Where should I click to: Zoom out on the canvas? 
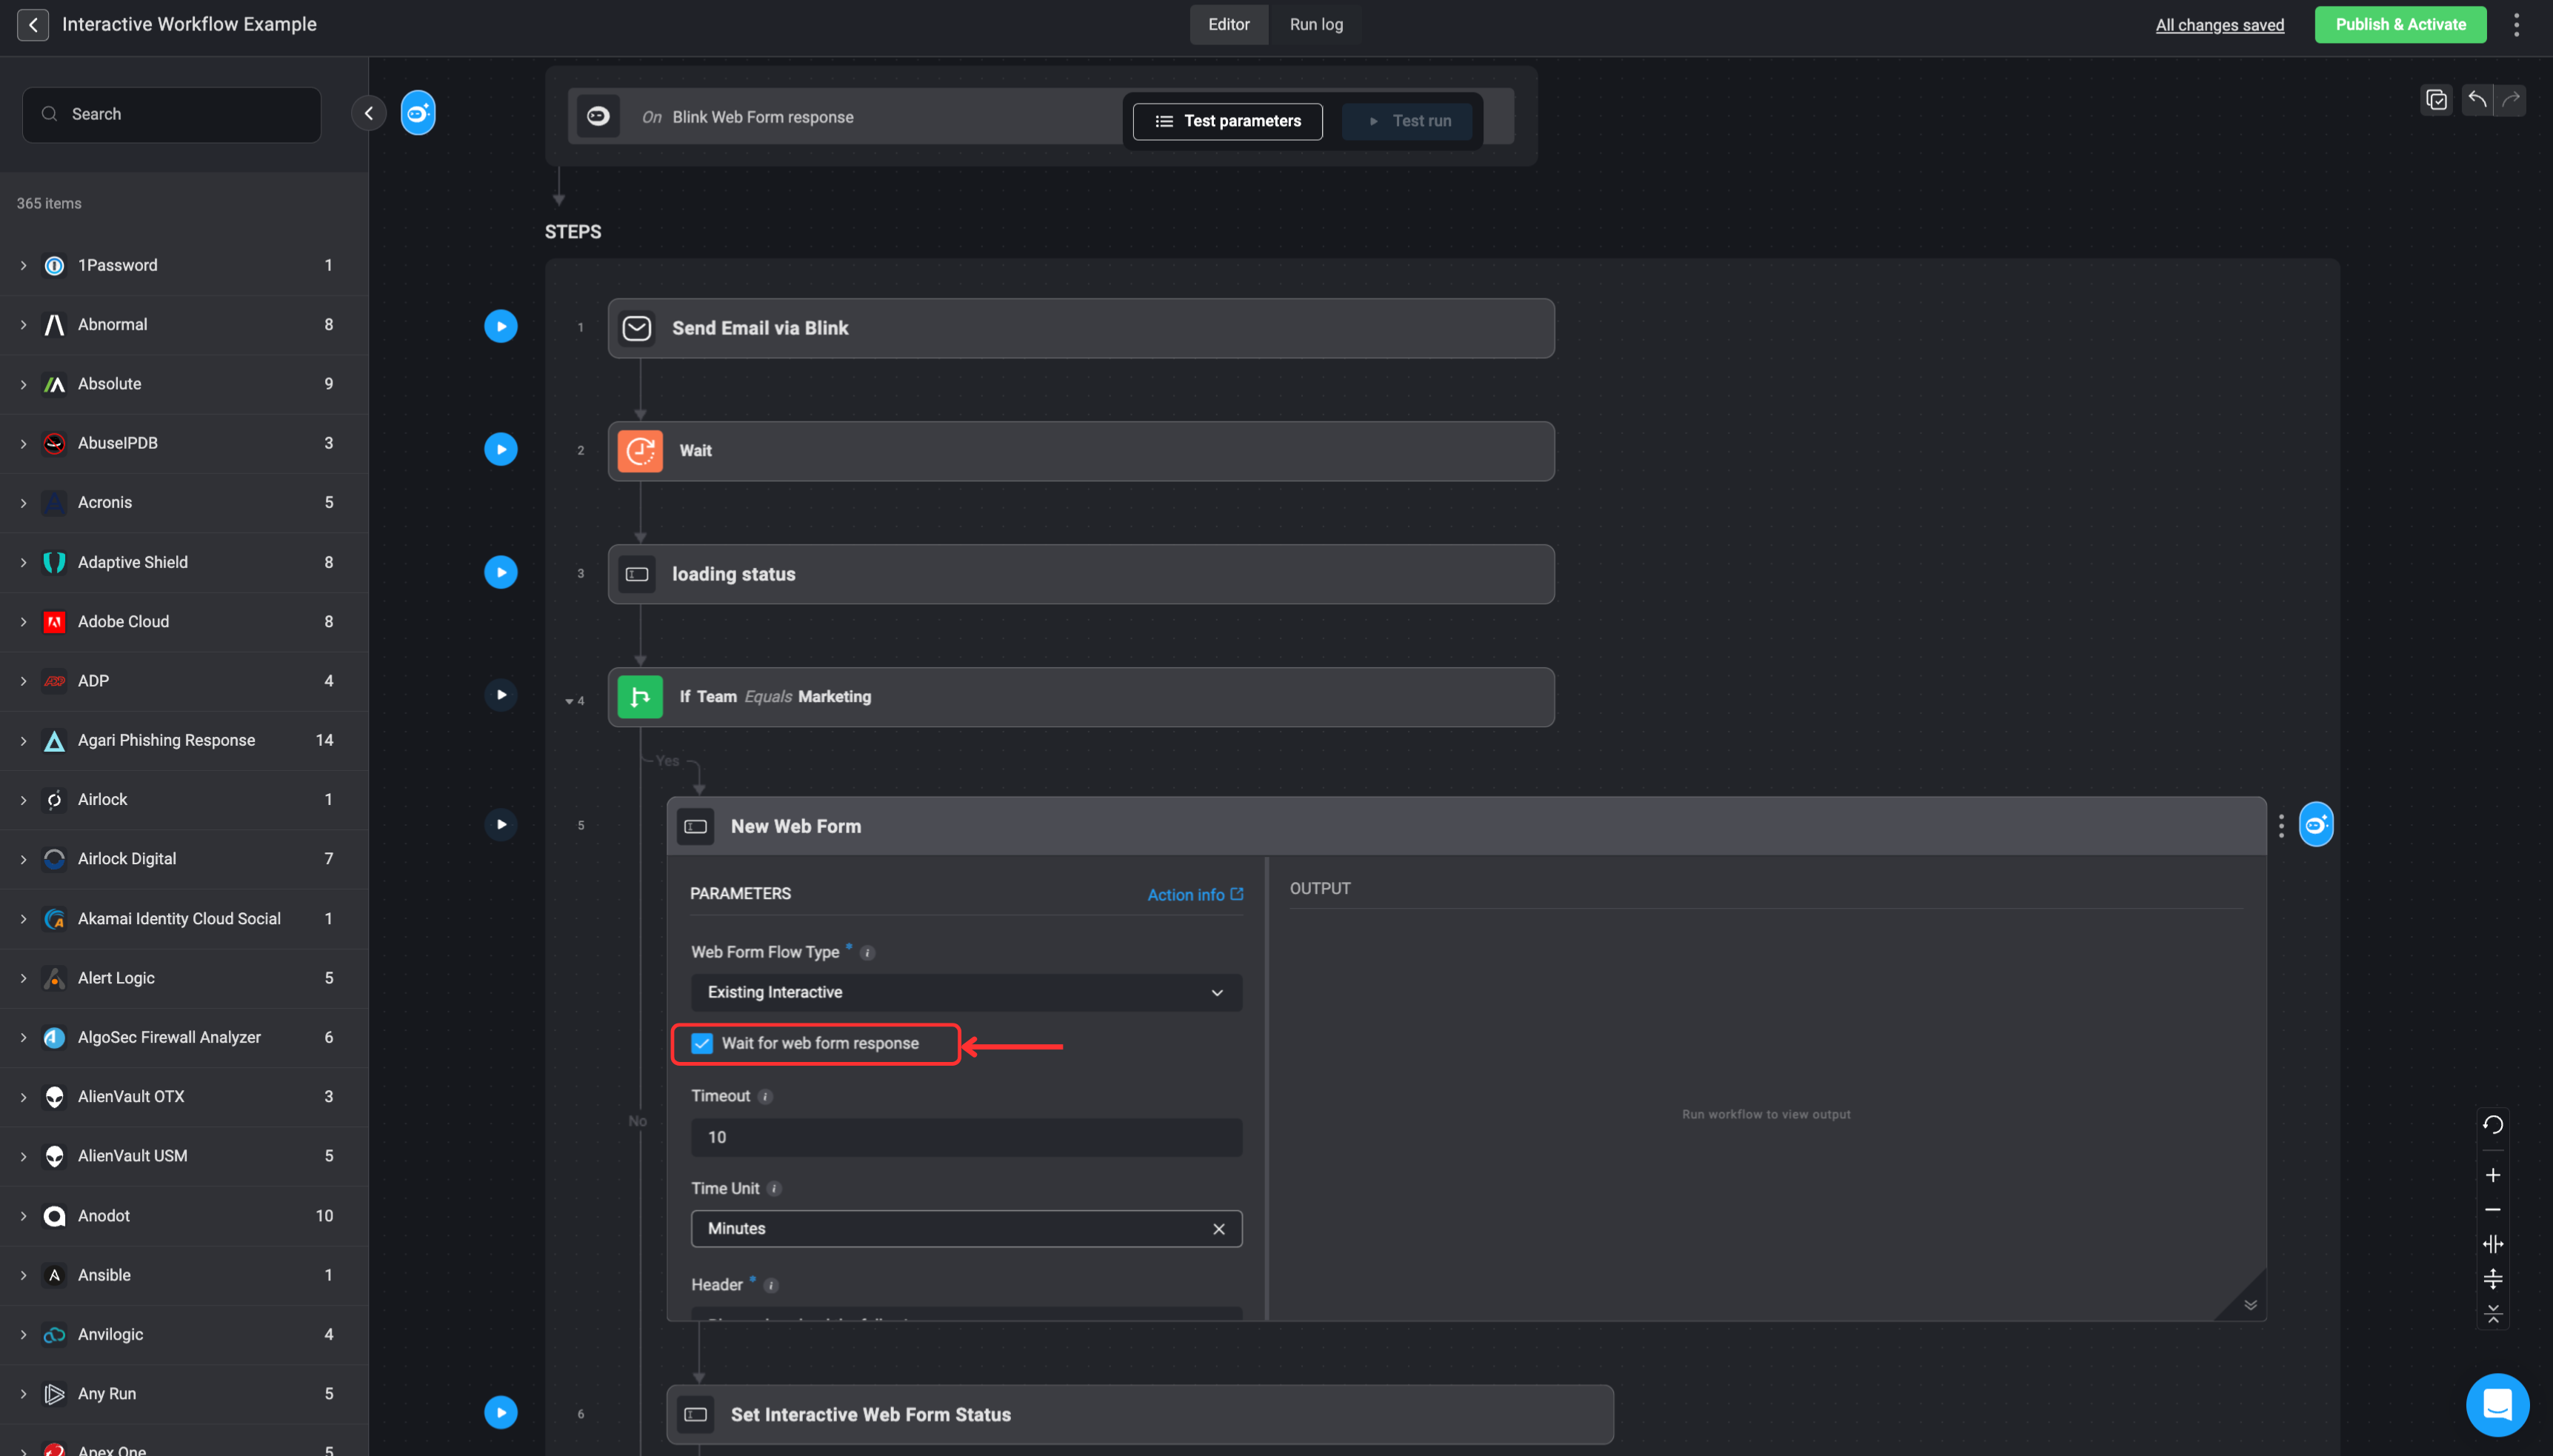[x=2493, y=1210]
